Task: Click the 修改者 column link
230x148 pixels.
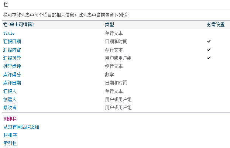Action: click(x=10, y=107)
